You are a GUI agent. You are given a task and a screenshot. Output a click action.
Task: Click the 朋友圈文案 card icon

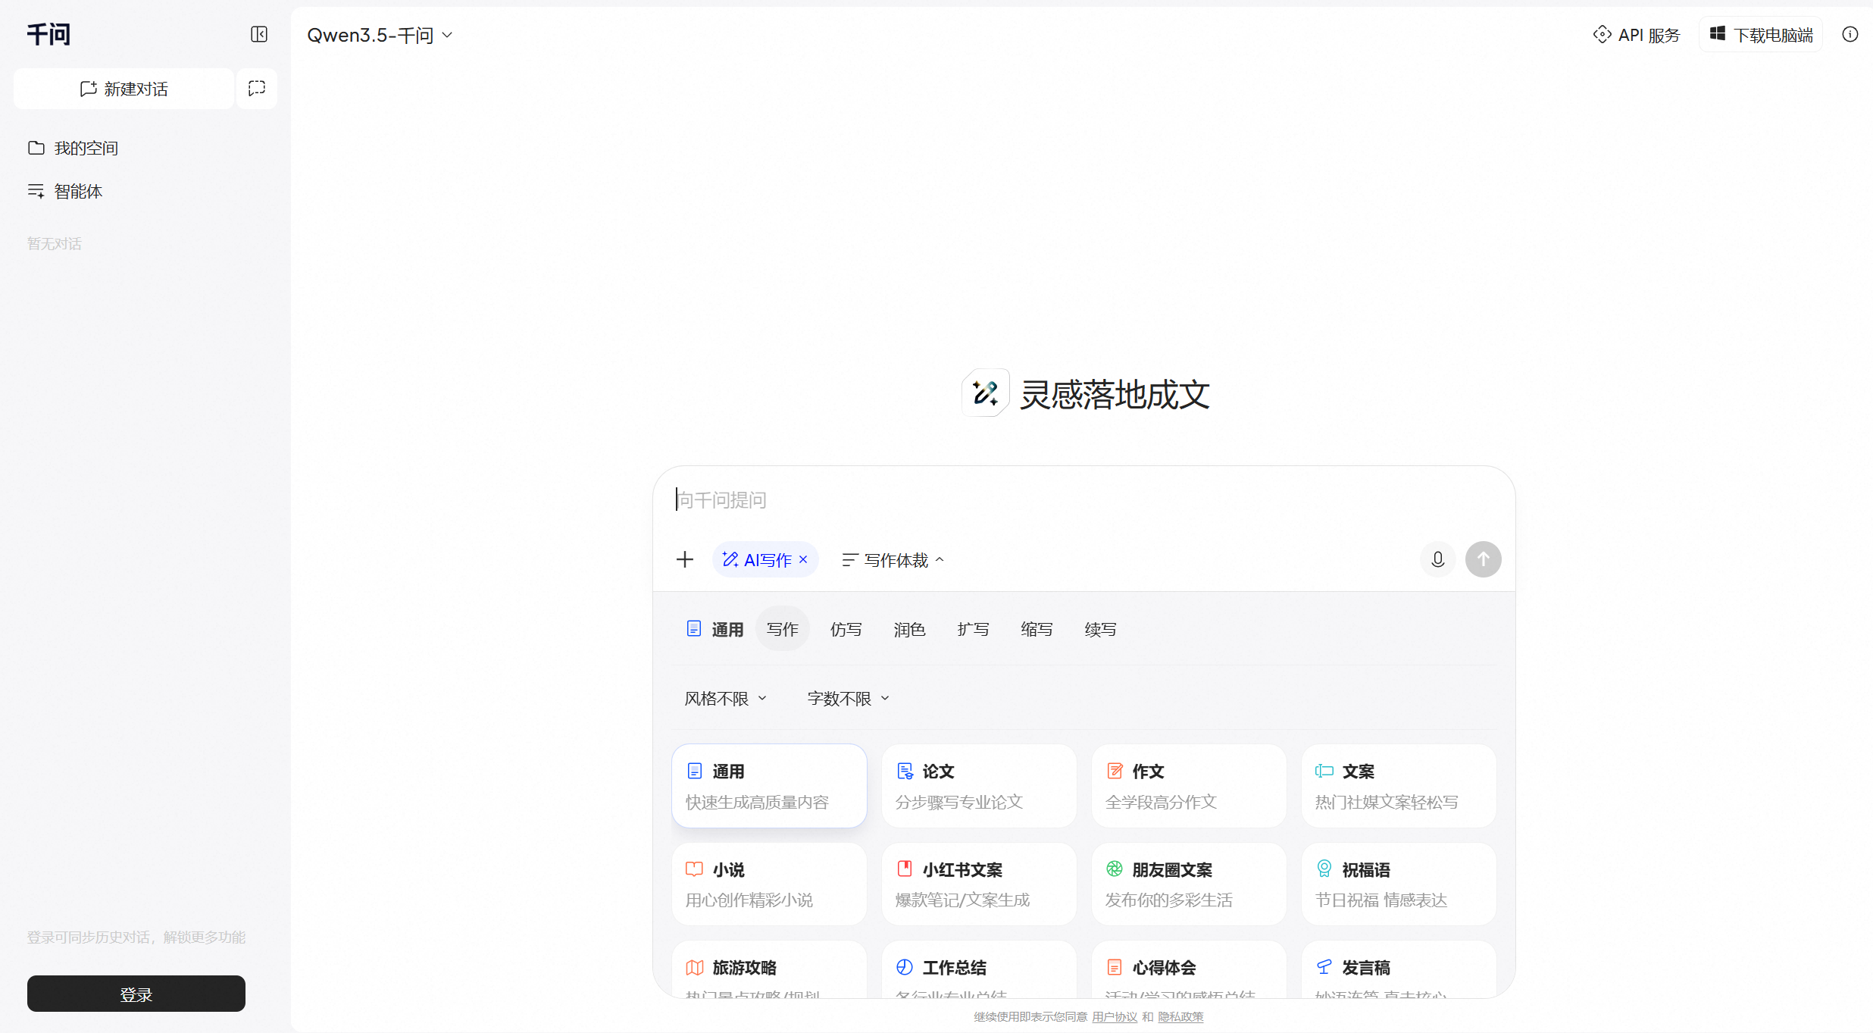coord(1115,869)
